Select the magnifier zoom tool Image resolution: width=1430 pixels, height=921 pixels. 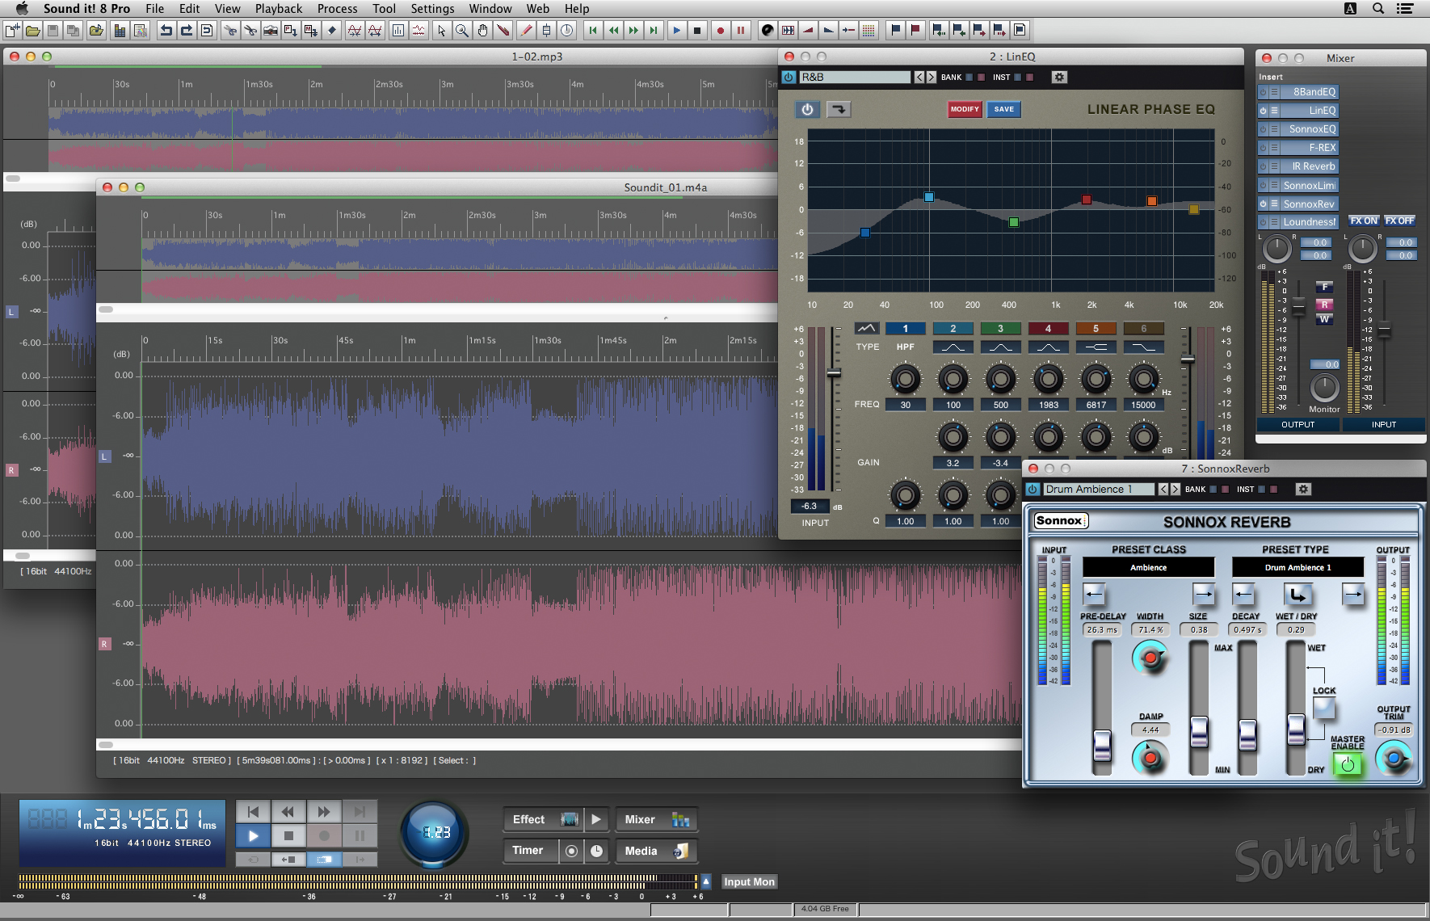pos(461,31)
